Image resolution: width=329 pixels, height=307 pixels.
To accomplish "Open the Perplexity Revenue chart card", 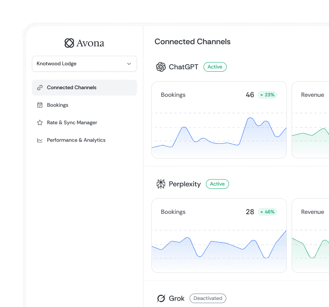I will click(310, 236).
